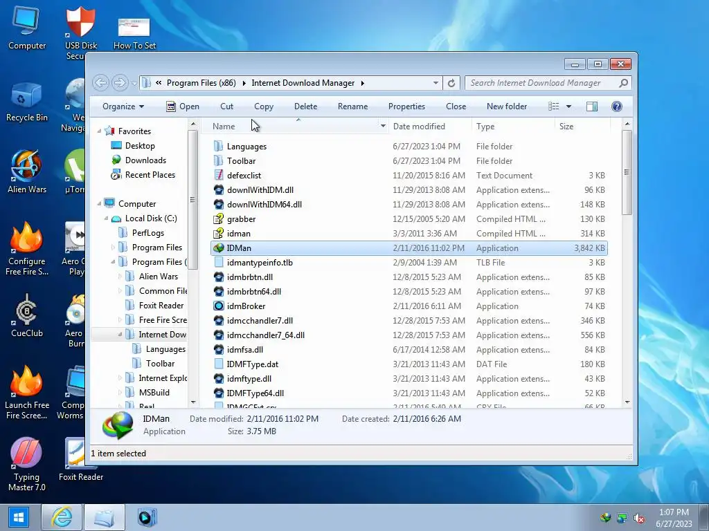Open the Help question mark icon
Viewport: 709px width, 531px height.
[x=617, y=106]
